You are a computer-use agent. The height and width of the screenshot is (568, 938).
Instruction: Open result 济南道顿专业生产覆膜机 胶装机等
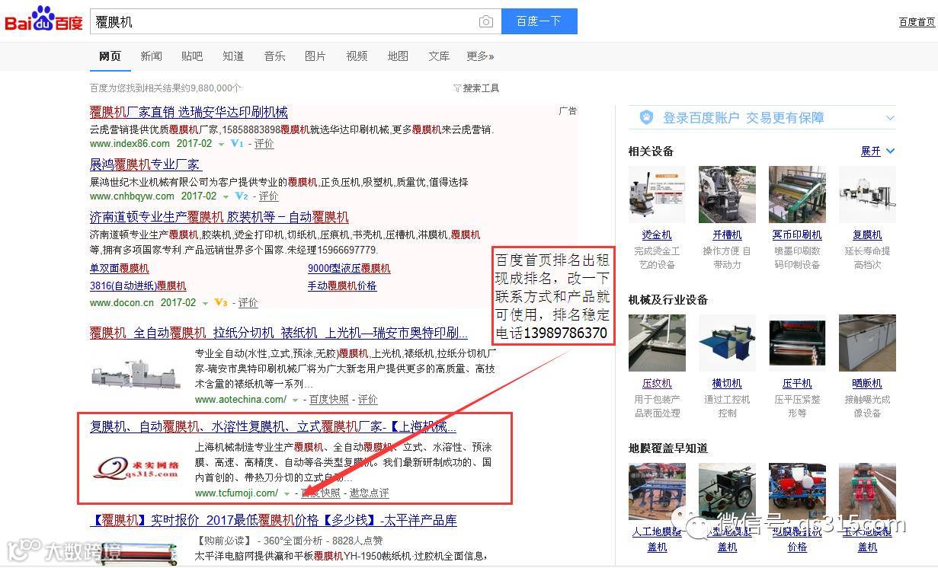[219, 217]
